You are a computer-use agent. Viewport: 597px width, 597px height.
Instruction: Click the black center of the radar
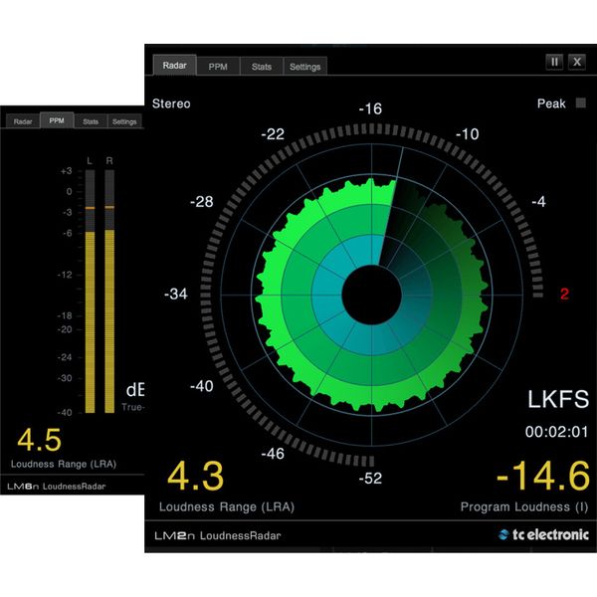[371, 295]
